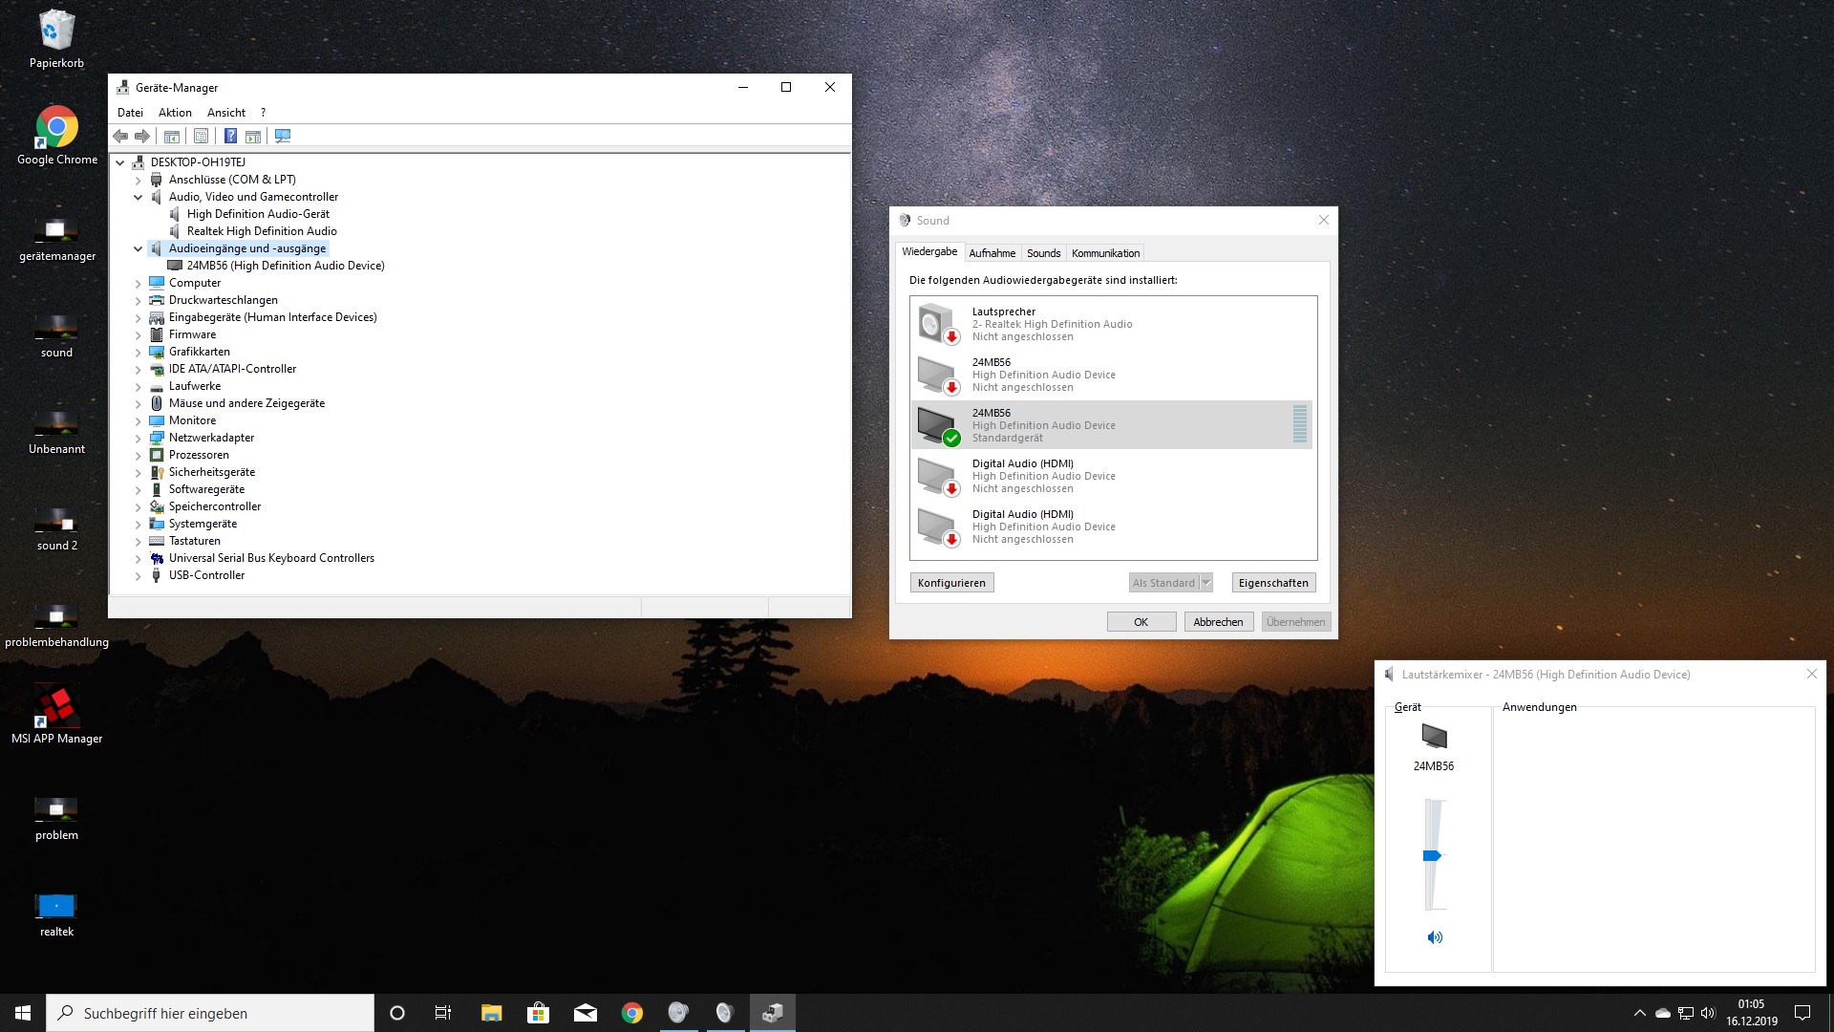Viewport: 1834px width, 1032px height.
Task: Click show/hide console tree toolbar icon
Action: coord(172,136)
